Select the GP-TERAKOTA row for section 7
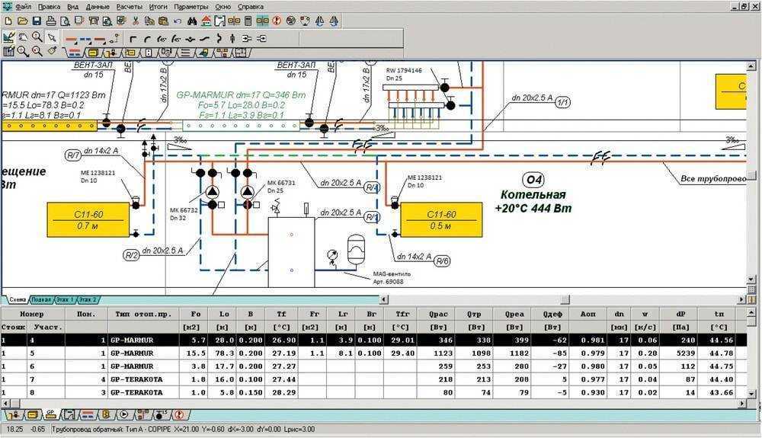Screen dimensions: 762x438 [x=373, y=379]
